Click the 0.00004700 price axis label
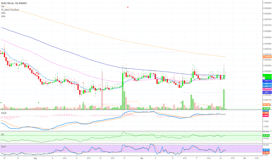The height and width of the screenshot is (160, 272). click(x=268, y=54)
